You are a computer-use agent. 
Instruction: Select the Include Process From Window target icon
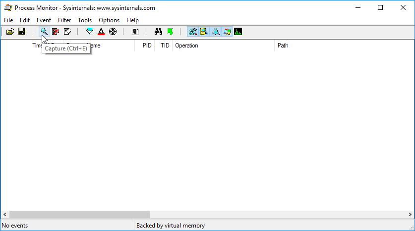pyautogui.click(x=113, y=32)
